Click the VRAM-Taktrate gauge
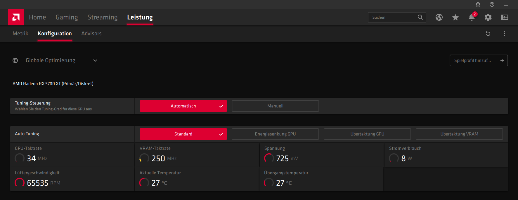 [144, 158]
